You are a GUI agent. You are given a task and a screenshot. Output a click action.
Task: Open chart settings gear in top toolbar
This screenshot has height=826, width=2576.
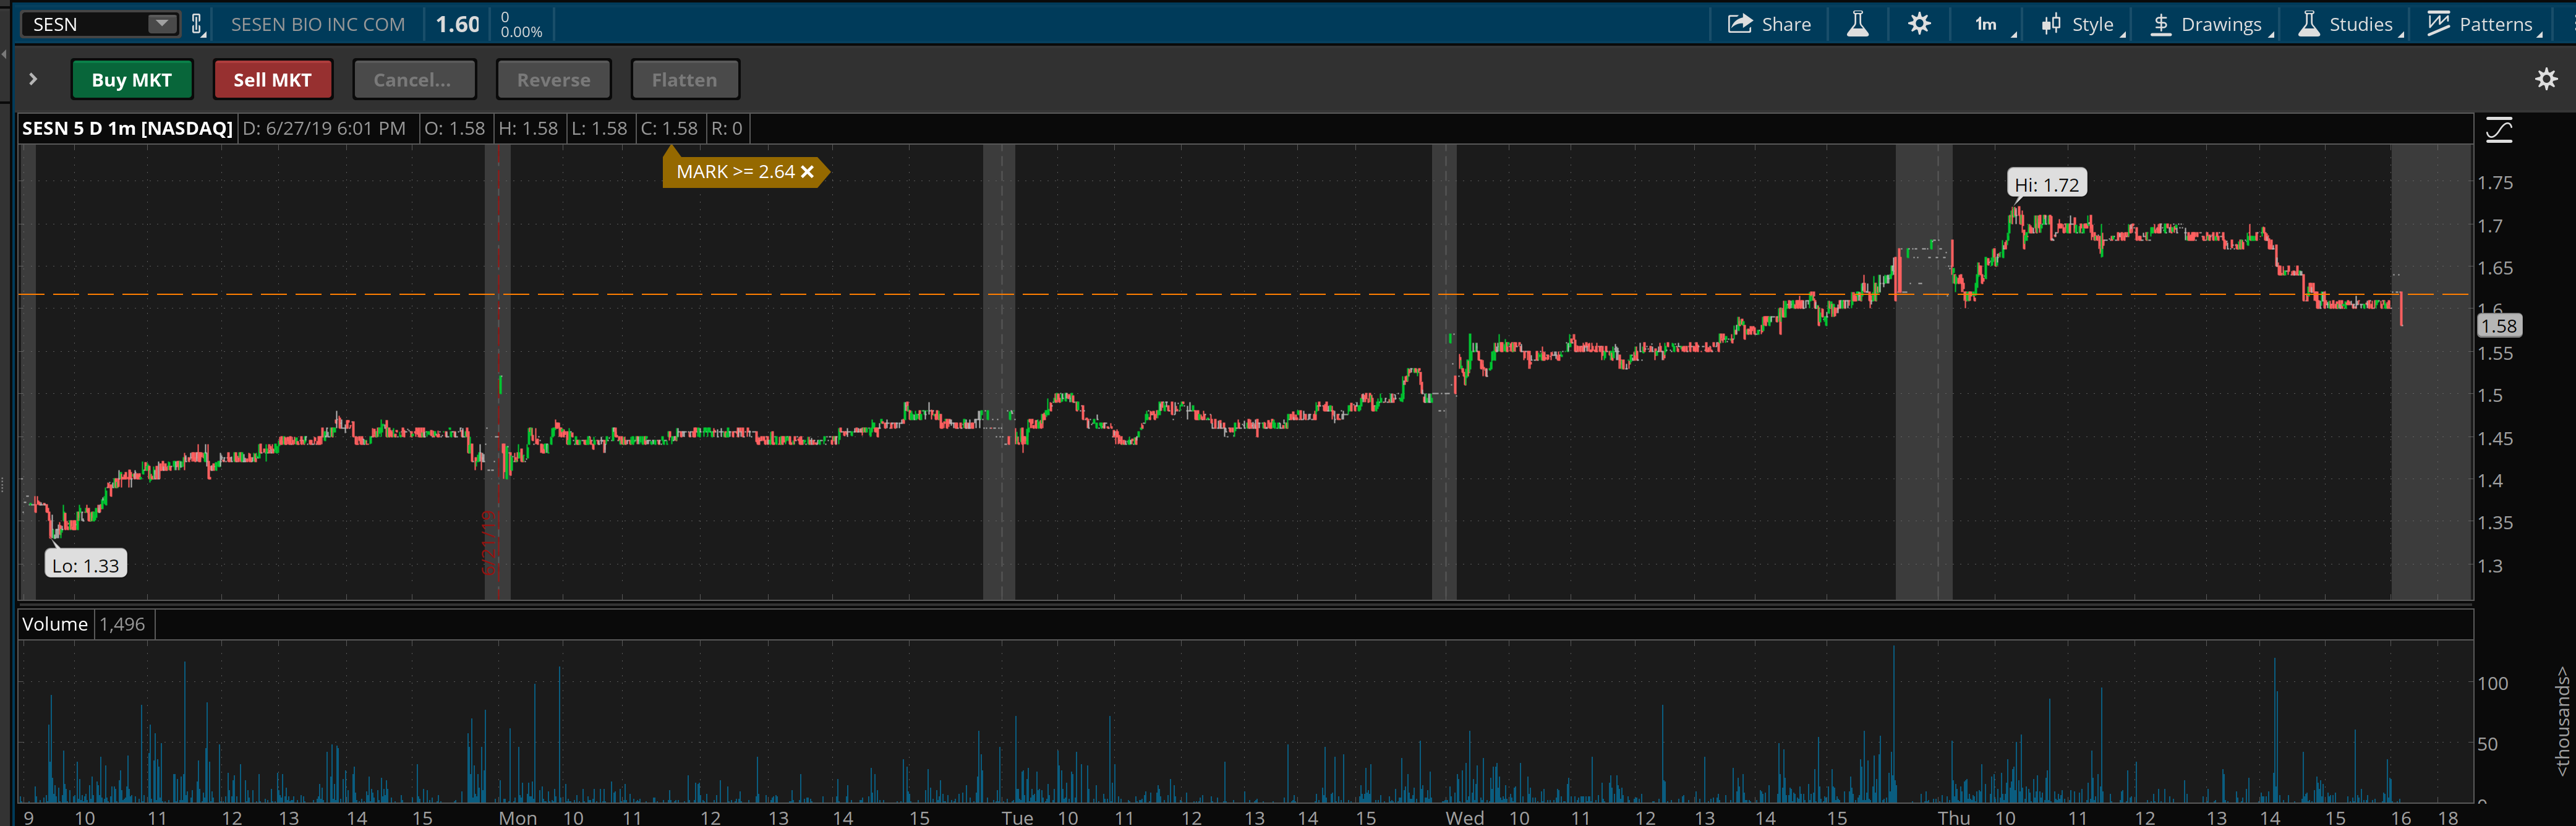click(x=1918, y=24)
